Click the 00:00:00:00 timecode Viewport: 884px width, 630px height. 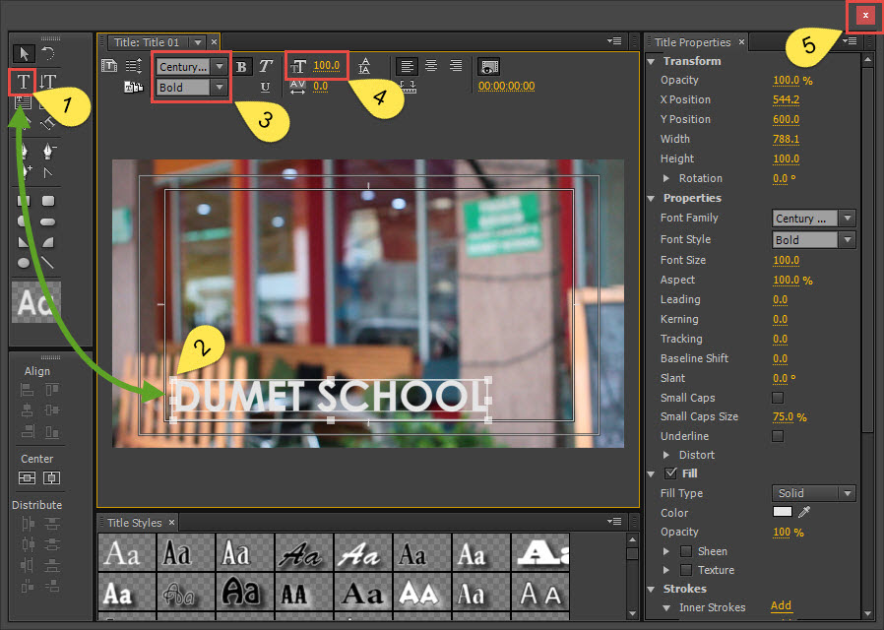point(506,87)
